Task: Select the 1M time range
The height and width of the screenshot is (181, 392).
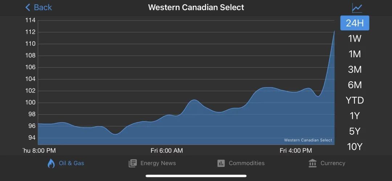Action: (355, 54)
